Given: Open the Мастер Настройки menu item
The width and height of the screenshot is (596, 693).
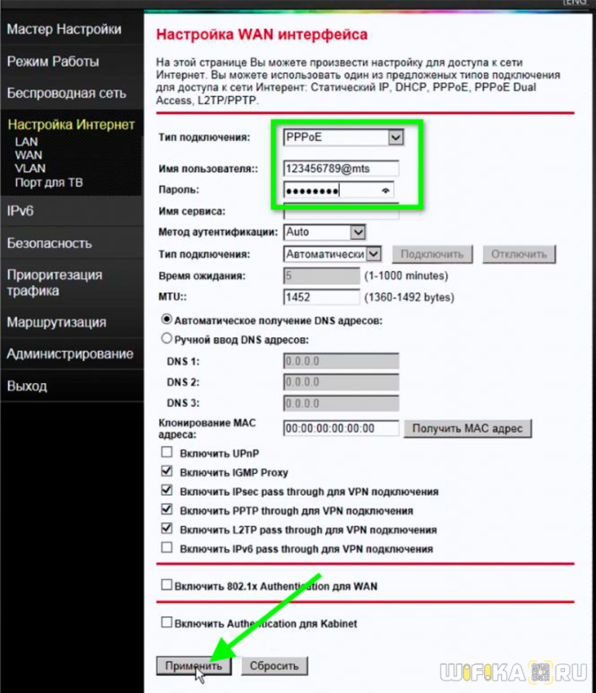Looking at the screenshot, I should [x=64, y=30].
